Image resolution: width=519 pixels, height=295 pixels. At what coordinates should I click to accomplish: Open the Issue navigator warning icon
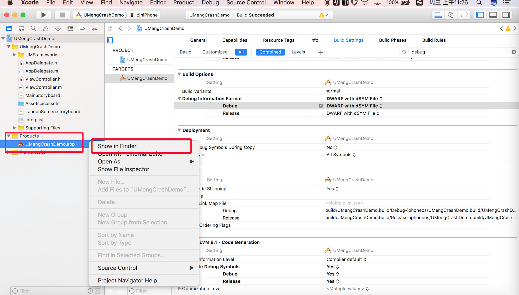[x=46, y=28]
